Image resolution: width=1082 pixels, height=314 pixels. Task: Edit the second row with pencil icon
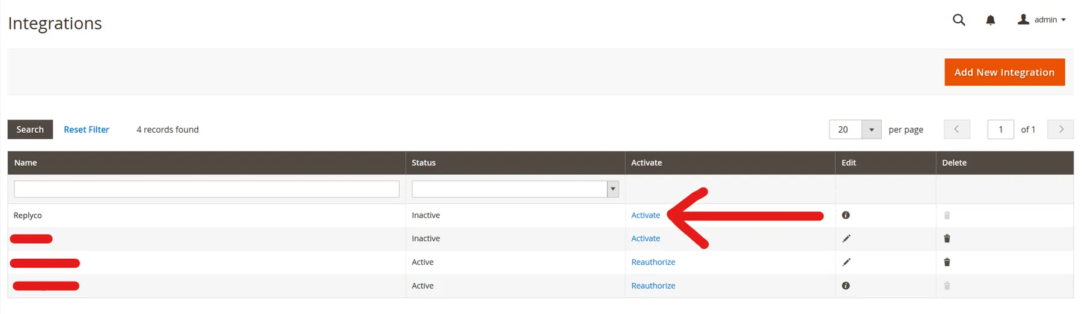[x=846, y=238]
